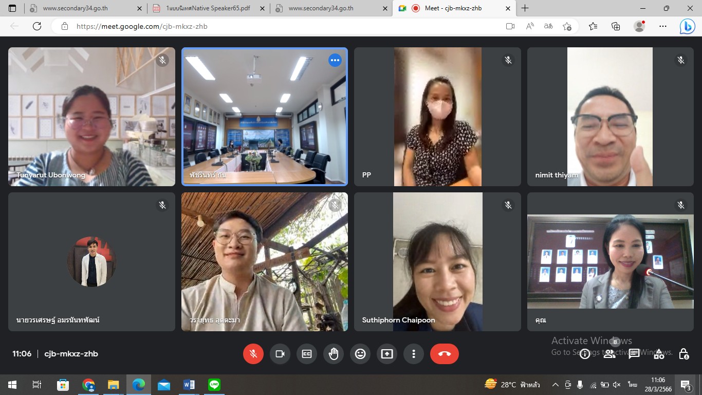The height and width of the screenshot is (395, 702).
Task: Click the Present now screen share icon
Action: pyautogui.click(x=387, y=354)
